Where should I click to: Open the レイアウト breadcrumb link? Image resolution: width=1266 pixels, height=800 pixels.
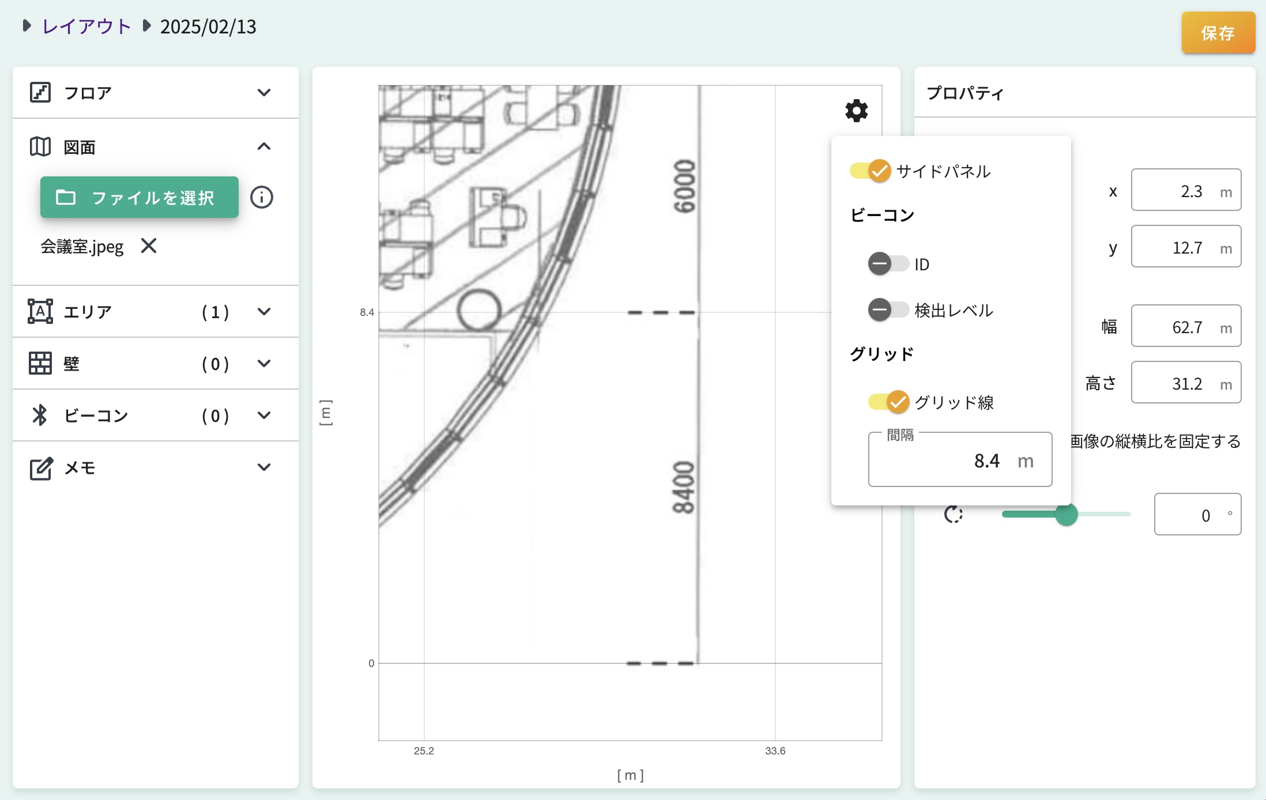pyautogui.click(x=85, y=26)
